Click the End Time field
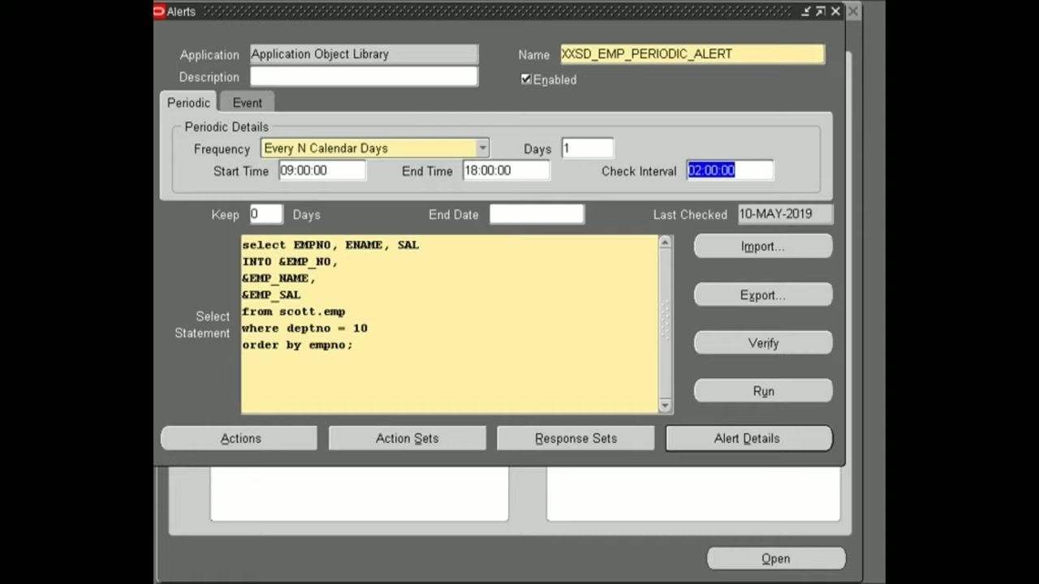Screen dimensions: 1039x584 pos(506,170)
